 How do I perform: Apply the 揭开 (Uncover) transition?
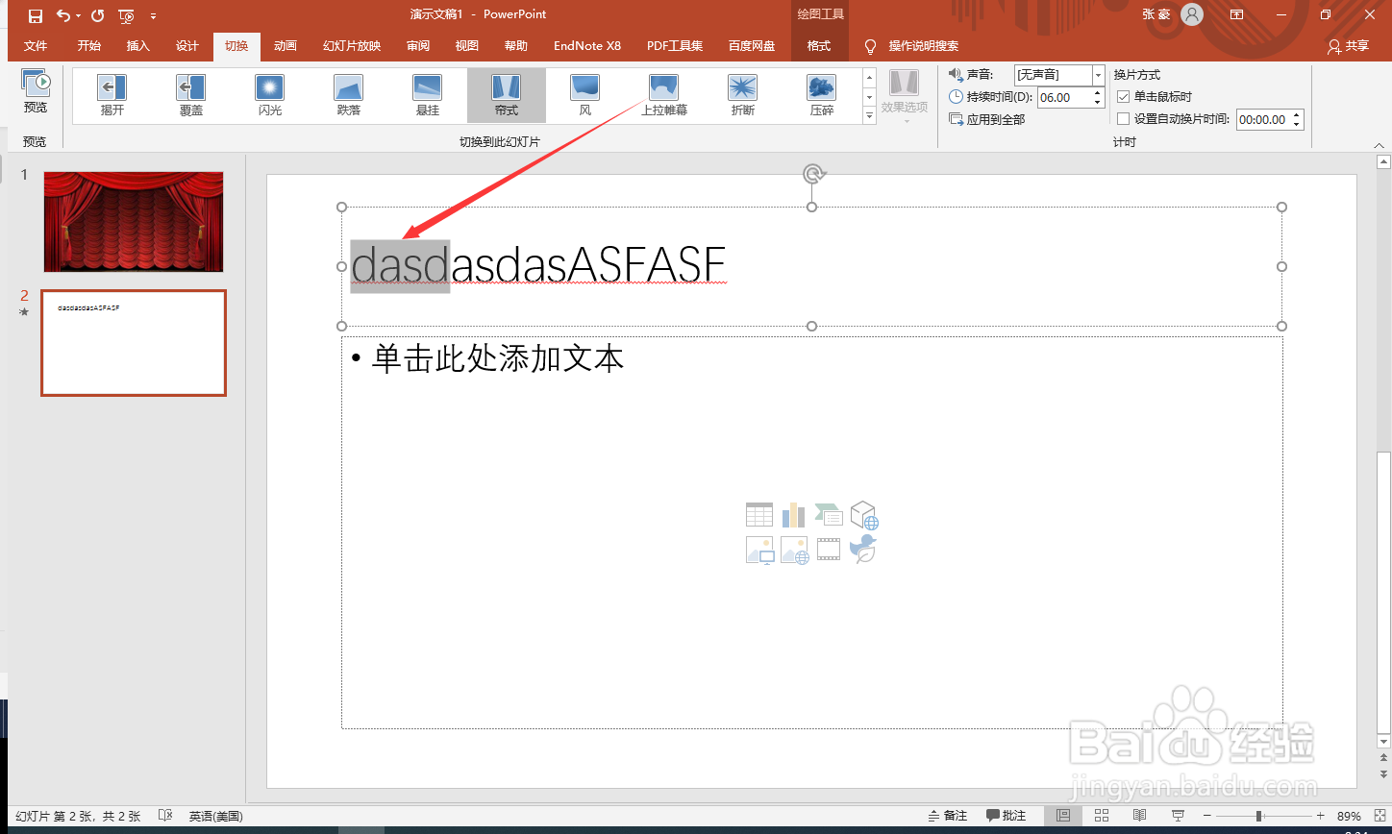pyautogui.click(x=112, y=95)
